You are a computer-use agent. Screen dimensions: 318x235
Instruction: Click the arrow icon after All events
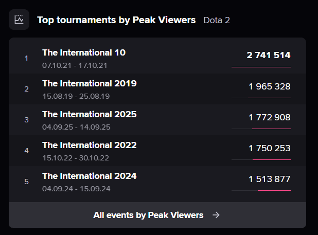[x=216, y=215]
